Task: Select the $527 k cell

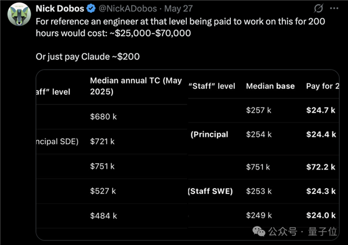Action: click(x=103, y=190)
